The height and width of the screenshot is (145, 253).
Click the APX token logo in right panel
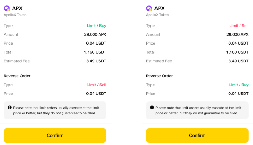pyautogui.click(x=149, y=8)
